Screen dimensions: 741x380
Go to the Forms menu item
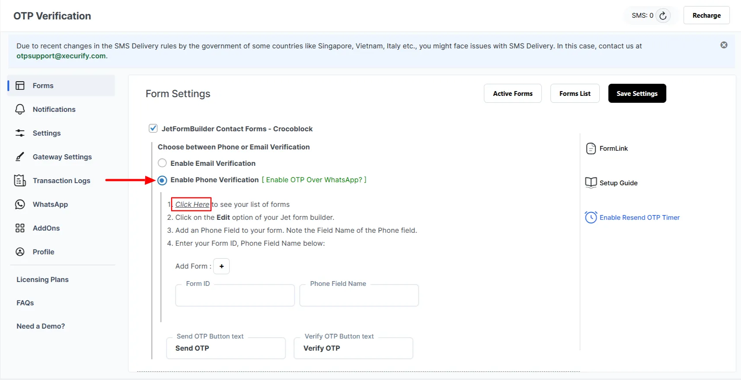click(43, 85)
